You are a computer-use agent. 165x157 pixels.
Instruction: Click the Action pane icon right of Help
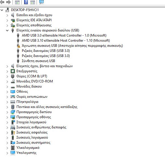[x=33, y=2]
